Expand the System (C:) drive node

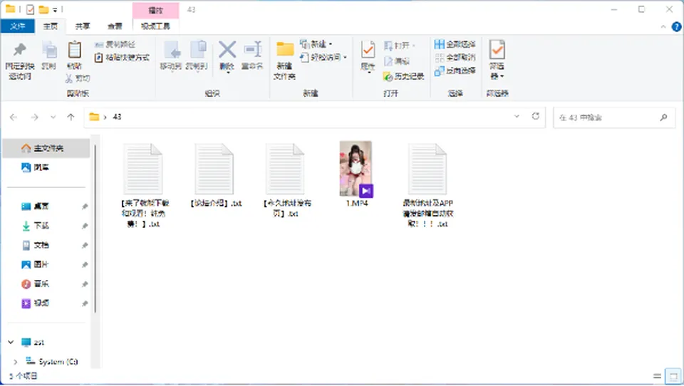pos(15,362)
